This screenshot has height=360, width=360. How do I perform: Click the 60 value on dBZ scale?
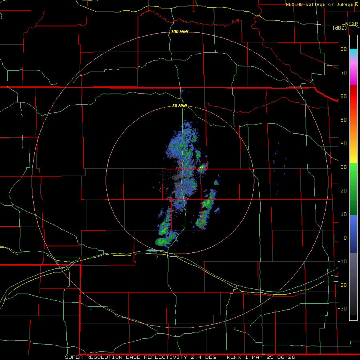[x=344, y=96]
